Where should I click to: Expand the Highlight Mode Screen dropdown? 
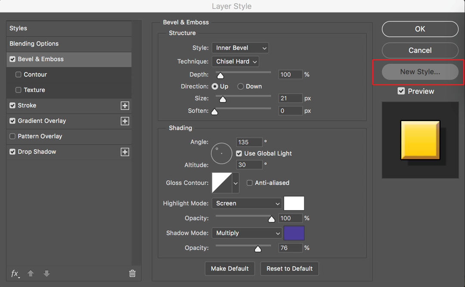pyautogui.click(x=247, y=203)
